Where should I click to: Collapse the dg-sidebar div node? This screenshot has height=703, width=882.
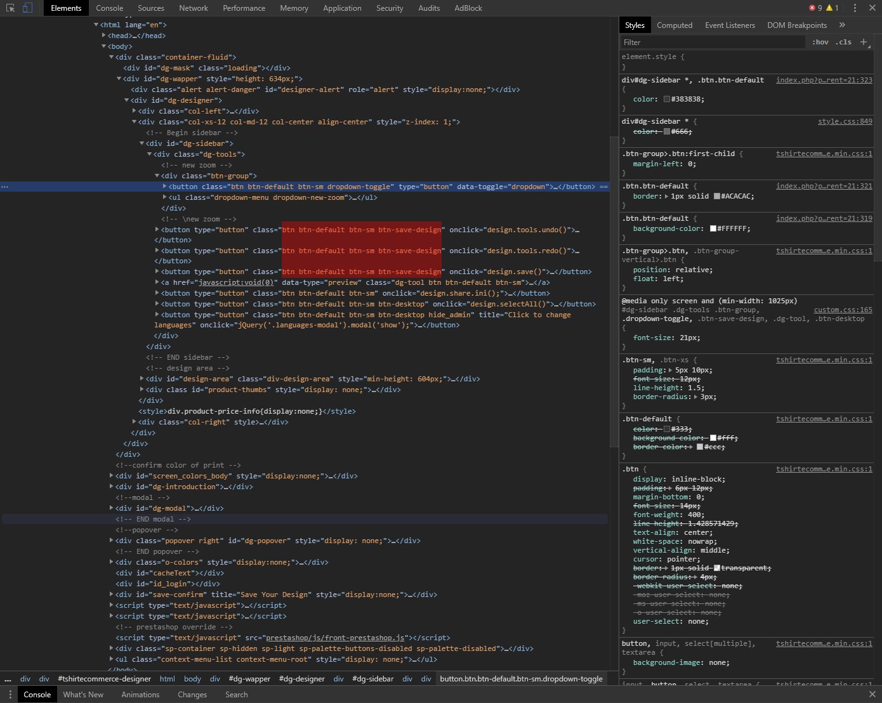click(142, 143)
